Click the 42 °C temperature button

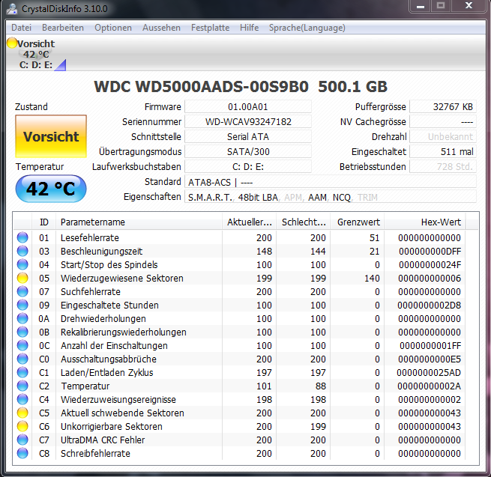click(x=51, y=189)
